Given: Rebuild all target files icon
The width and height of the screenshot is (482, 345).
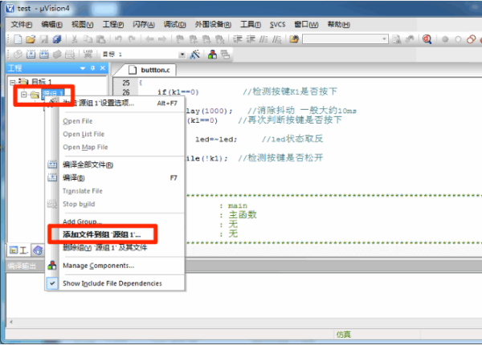Looking at the screenshot, I should (x=44, y=55).
